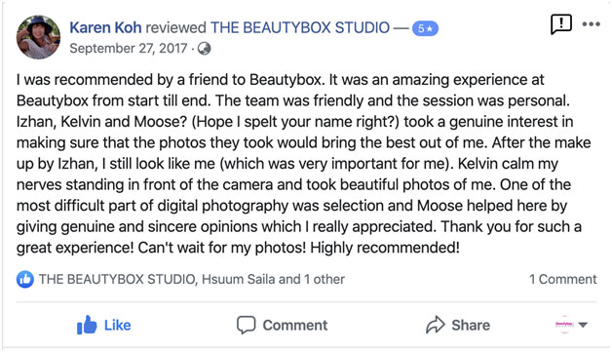Like the review post
The image size is (612, 352).
[104, 325]
